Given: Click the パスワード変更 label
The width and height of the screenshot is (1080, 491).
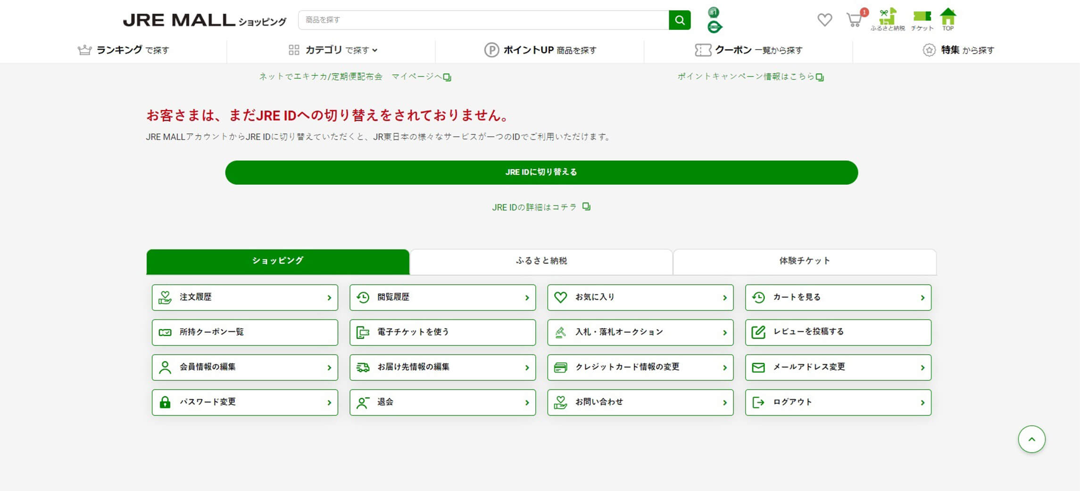Looking at the screenshot, I should pyautogui.click(x=208, y=402).
